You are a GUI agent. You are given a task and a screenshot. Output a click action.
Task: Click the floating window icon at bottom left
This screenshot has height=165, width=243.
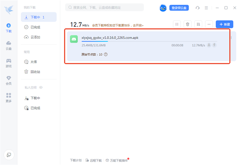click(x=9, y=155)
